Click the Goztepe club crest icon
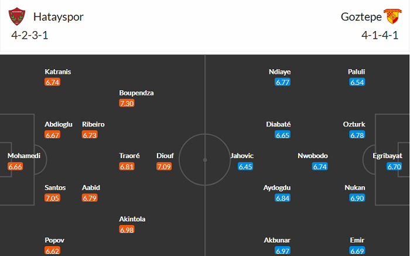 (x=391, y=16)
